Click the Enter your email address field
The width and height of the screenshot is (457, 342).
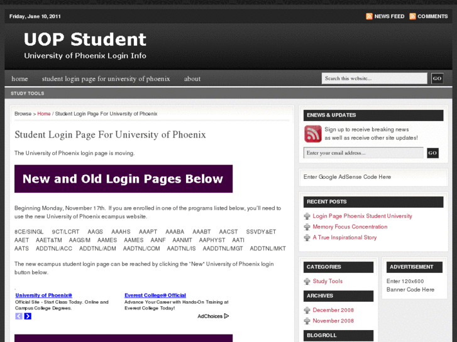(363, 153)
